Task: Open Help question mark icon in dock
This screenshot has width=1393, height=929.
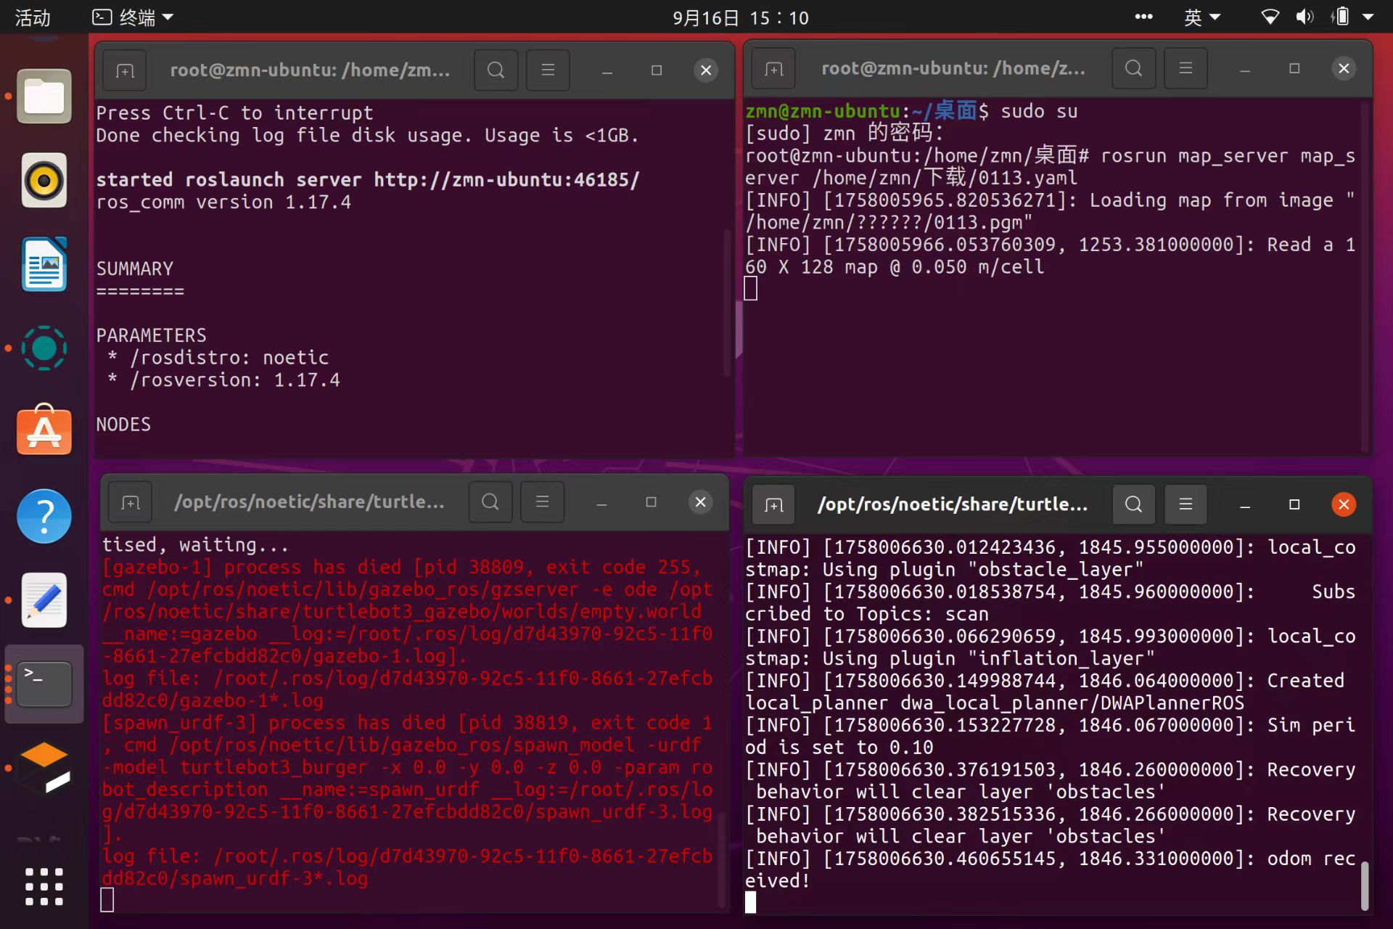Action: tap(44, 516)
